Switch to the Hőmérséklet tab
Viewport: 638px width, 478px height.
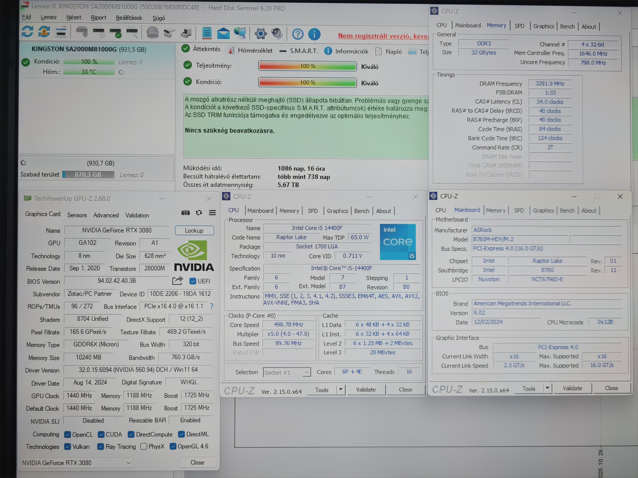250,50
